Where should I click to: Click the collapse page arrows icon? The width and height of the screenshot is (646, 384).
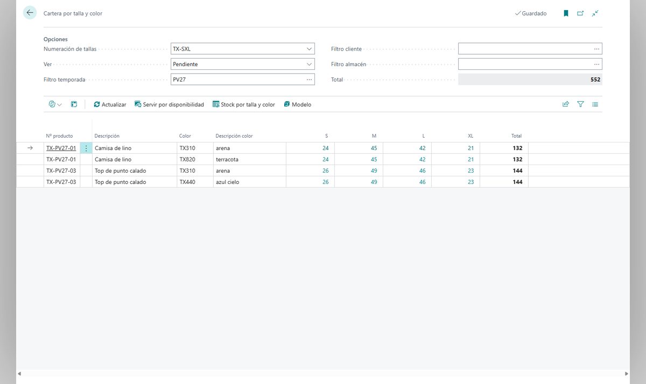595,13
